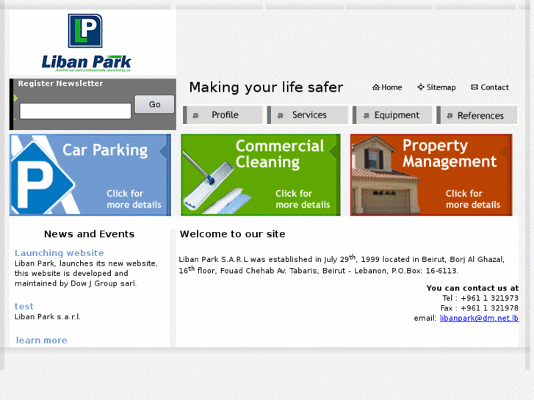Open the Contact link
This screenshot has width=534, height=400.
(x=490, y=87)
